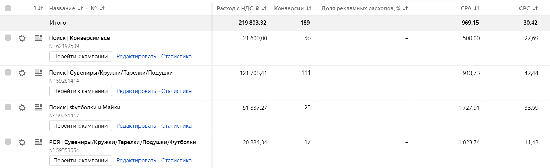This screenshot has width=550, height=168.
Task: Tick checkbox for Поиск | Конверсии всё
Action: tap(8, 38)
